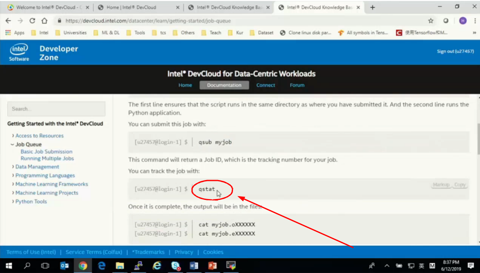Open taskbar search magnifier
Image resolution: width=480 pixels, height=273 pixels.
27,266
